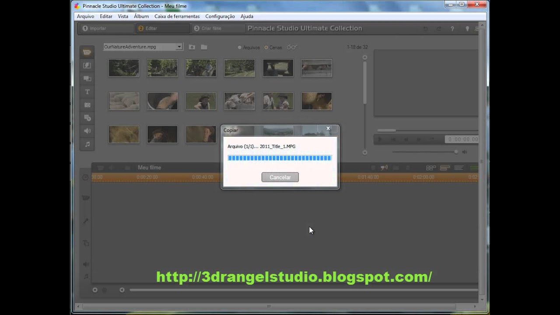The image size is (560, 315).
Task: Open the disc menus album tab
Action: [87, 118]
